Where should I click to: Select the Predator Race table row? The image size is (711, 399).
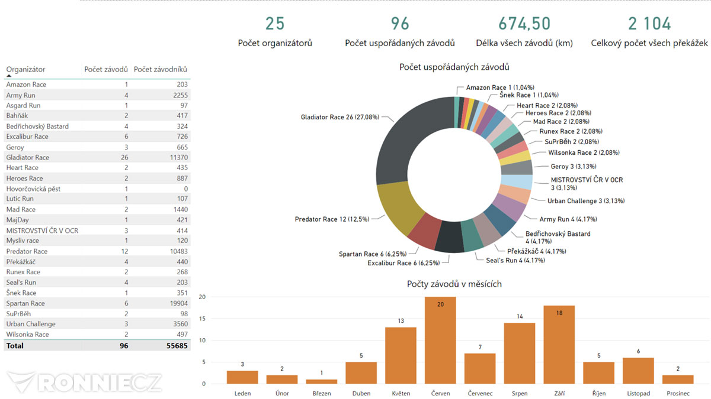97,251
